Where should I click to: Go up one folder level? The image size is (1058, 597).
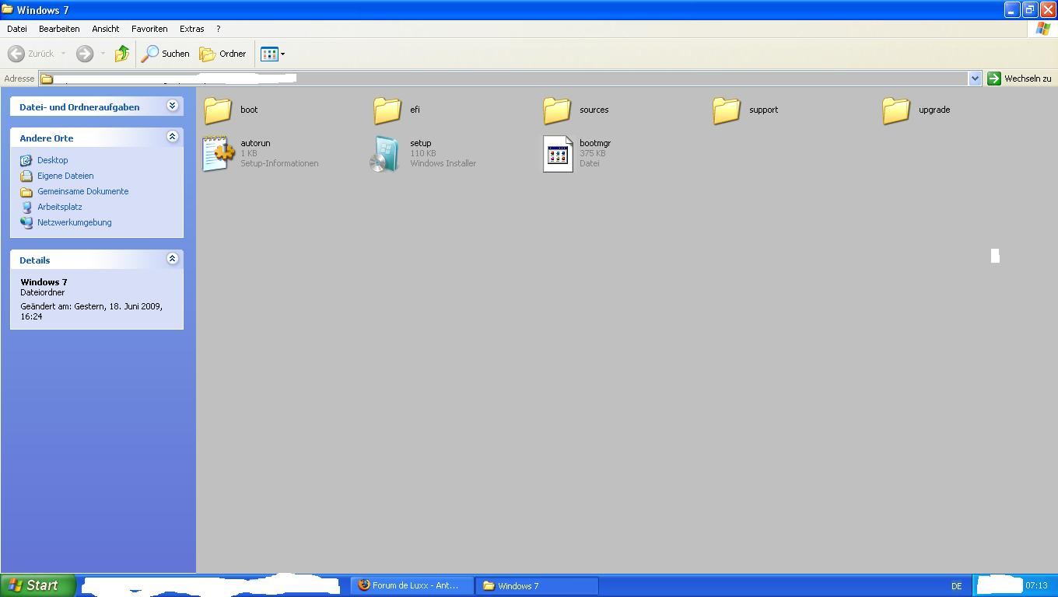122,54
